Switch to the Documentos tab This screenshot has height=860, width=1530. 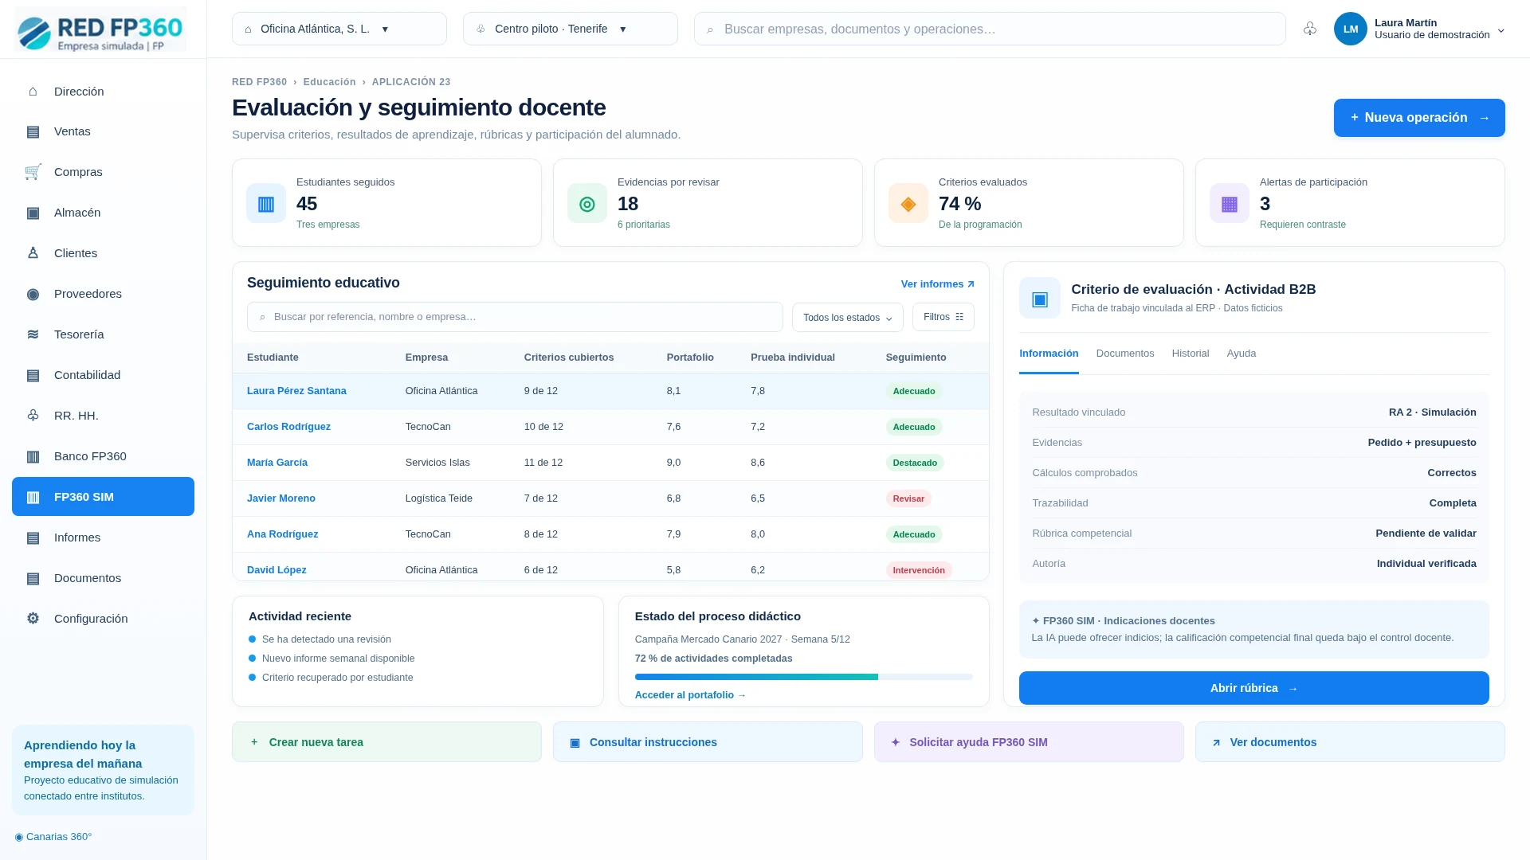coord(1125,354)
